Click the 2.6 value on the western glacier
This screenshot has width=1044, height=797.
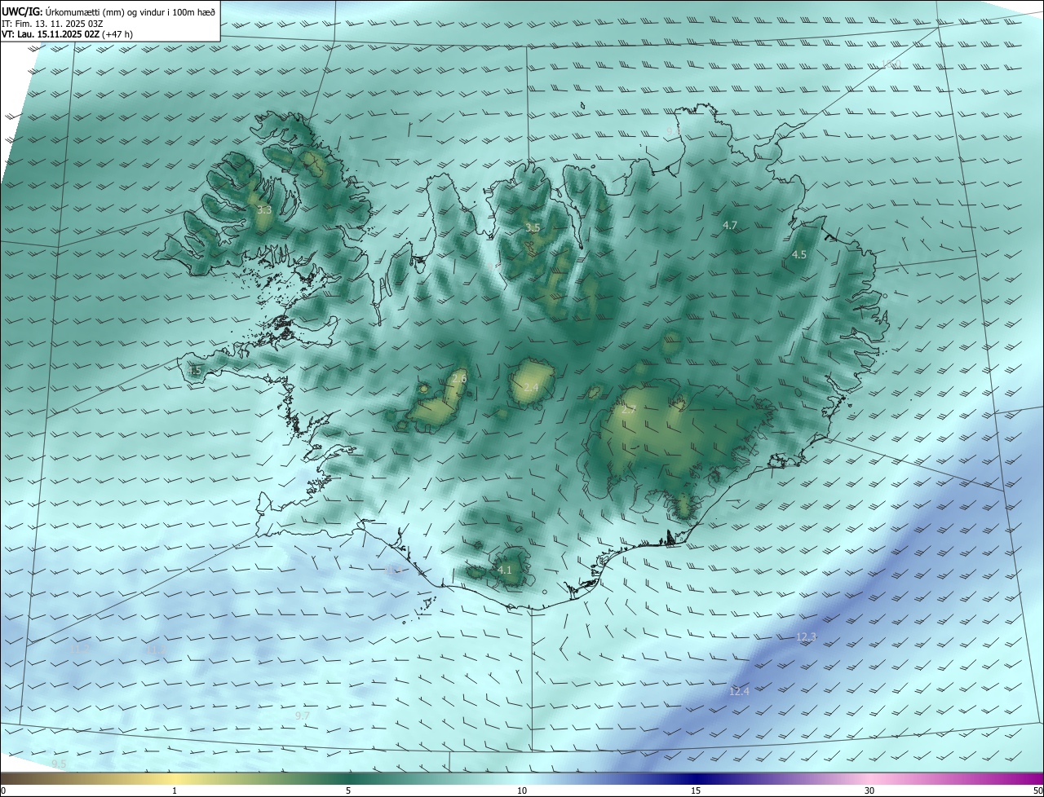click(459, 379)
